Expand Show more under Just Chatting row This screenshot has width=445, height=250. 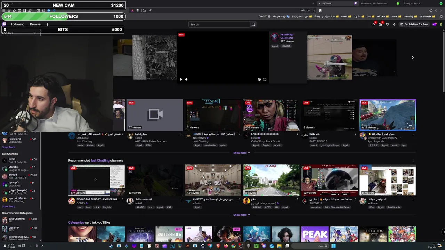tap(242, 215)
